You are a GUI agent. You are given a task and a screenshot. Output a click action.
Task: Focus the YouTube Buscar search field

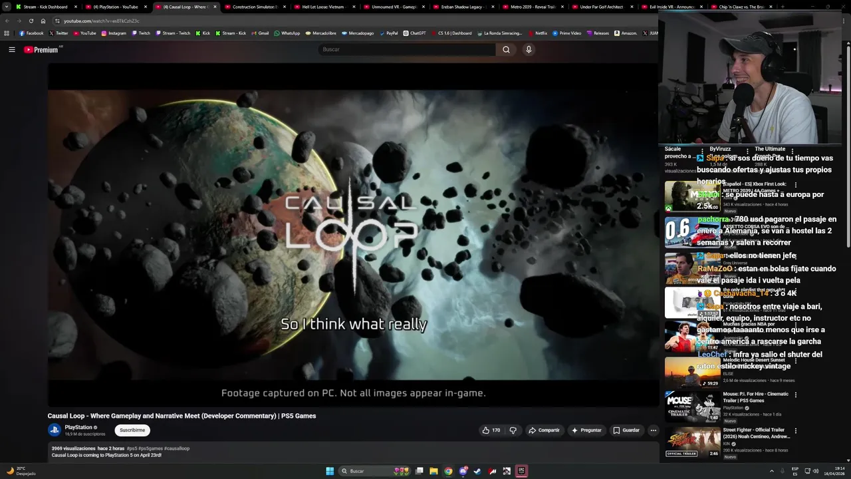(407, 49)
